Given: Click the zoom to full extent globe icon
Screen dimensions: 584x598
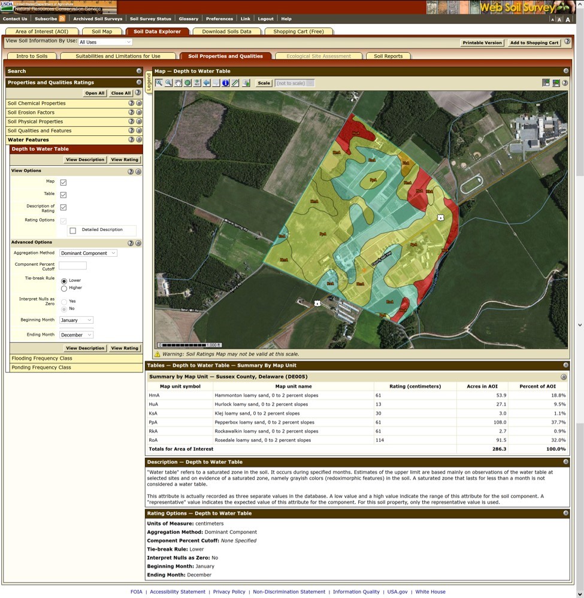Looking at the screenshot, I should click(x=188, y=83).
